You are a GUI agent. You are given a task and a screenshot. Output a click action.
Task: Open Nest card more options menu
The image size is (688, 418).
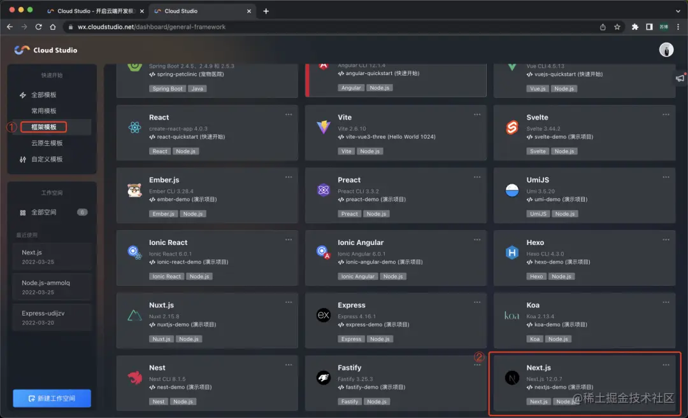pos(289,365)
